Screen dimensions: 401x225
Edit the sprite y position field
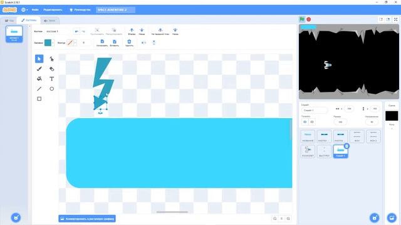pos(375,109)
